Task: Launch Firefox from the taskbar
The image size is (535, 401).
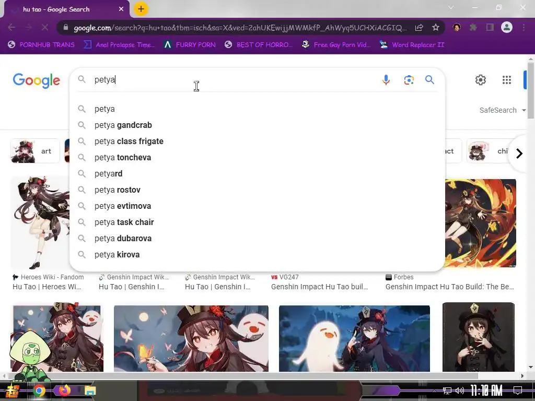Action: coord(64,390)
